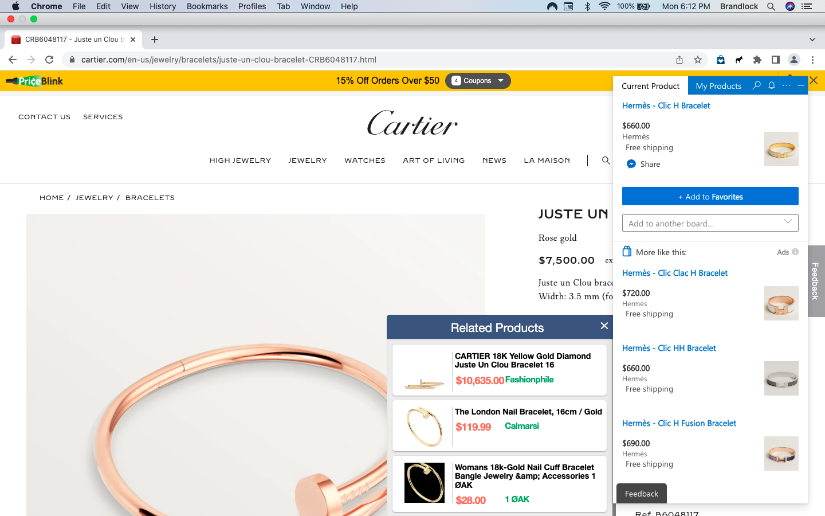Viewport: 825px width, 516px height.
Task: Open WATCHES nav menu
Action: (365, 161)
